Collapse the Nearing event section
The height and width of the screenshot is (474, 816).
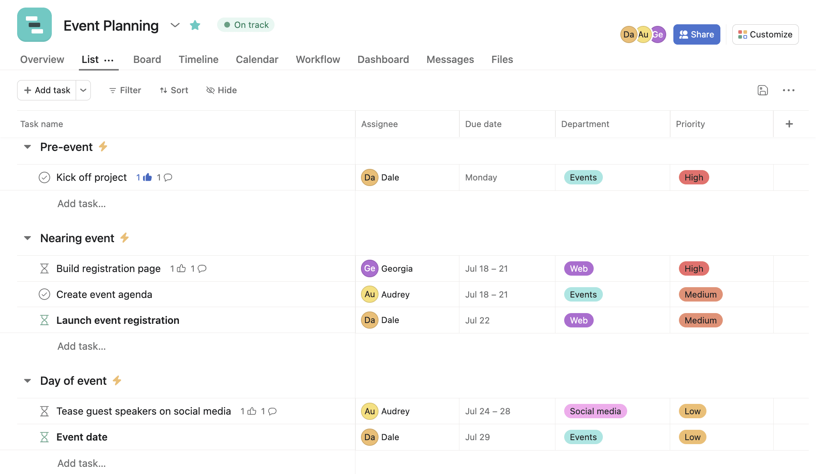coord(27,237)
